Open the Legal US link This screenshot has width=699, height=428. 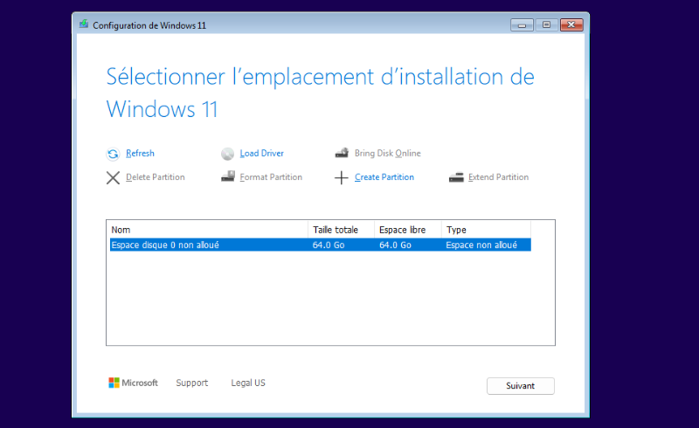click(x=248, y=383)
